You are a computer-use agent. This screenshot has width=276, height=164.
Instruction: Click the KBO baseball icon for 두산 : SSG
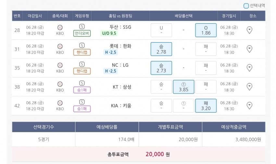[60, 27]
